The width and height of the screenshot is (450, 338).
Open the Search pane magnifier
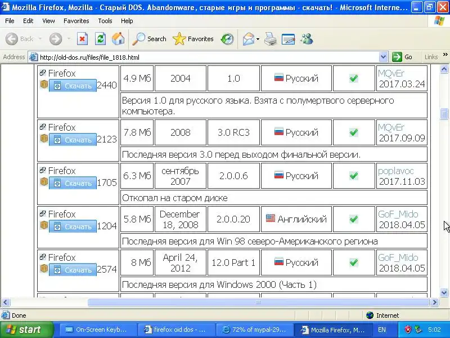[x=150, y=39]
